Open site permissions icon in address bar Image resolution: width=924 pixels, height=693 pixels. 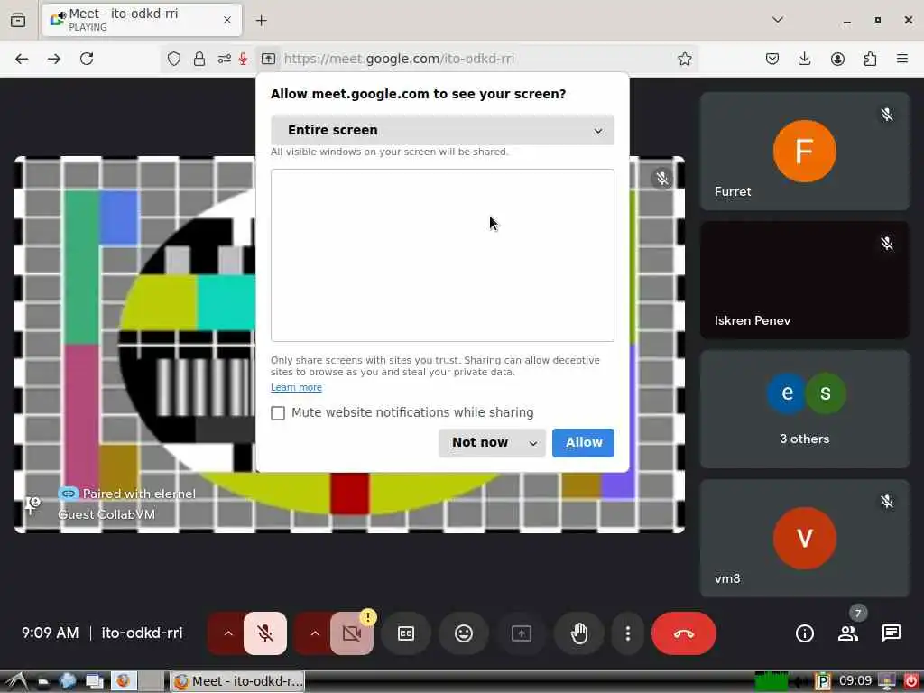tap(224, 59)
